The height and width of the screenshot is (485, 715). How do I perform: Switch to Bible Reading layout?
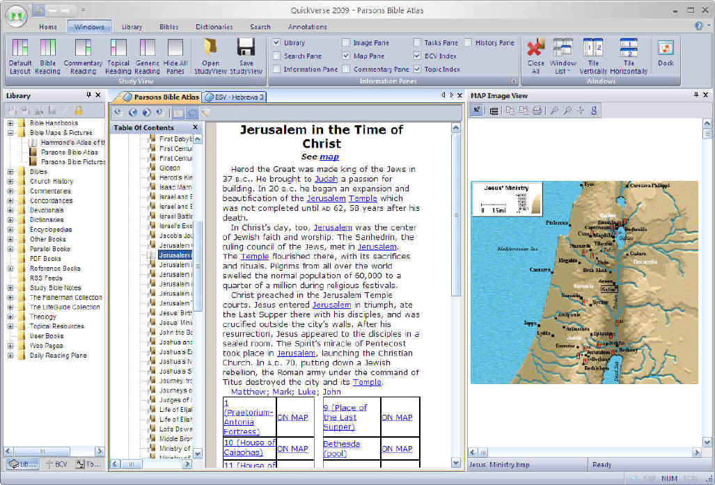click(47, 56)
